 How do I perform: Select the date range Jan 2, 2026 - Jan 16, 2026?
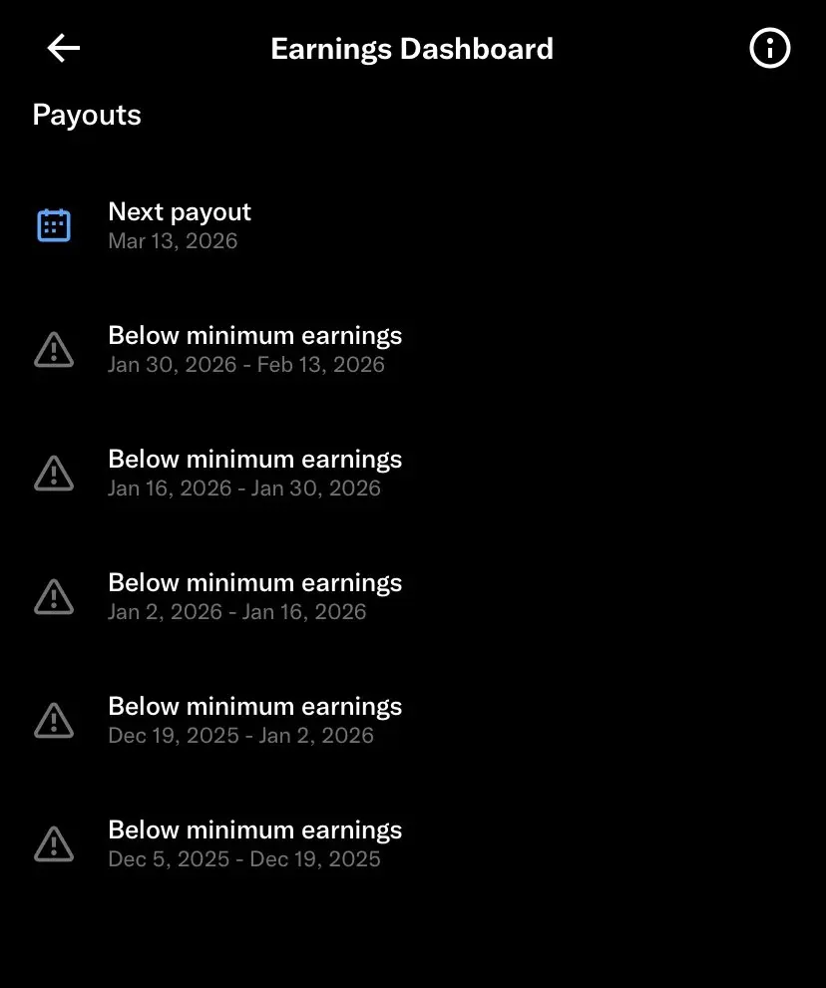pyautogui.click(x=237, y=612)
